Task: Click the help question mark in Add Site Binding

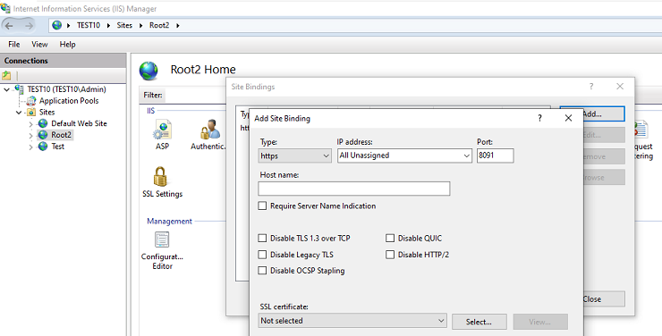Action: pyautogui.click(x=539, y=118)
